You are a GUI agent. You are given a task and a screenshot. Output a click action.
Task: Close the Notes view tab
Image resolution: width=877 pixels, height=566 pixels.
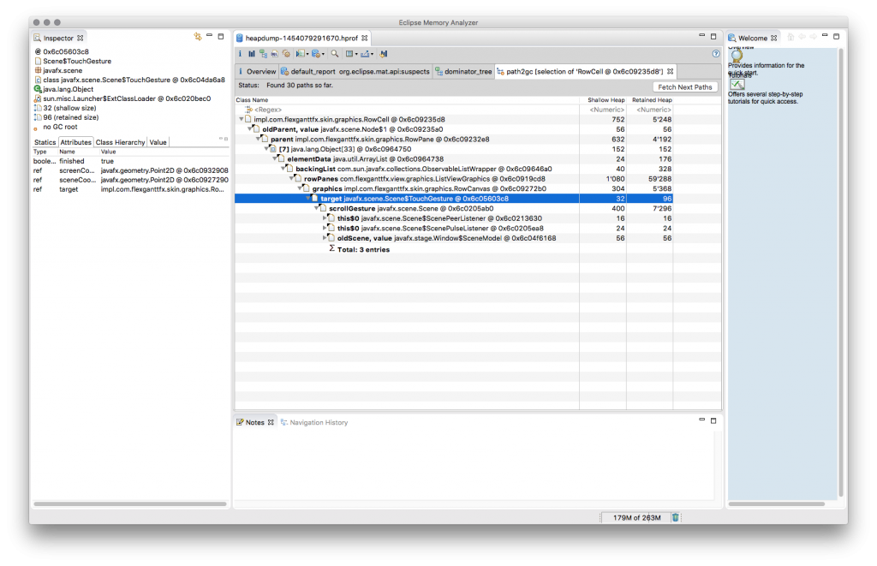point(271,422)
